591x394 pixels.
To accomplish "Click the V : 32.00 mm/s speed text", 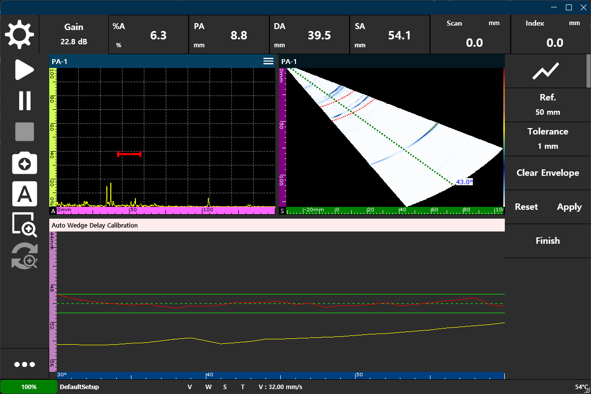I will 280,387.
